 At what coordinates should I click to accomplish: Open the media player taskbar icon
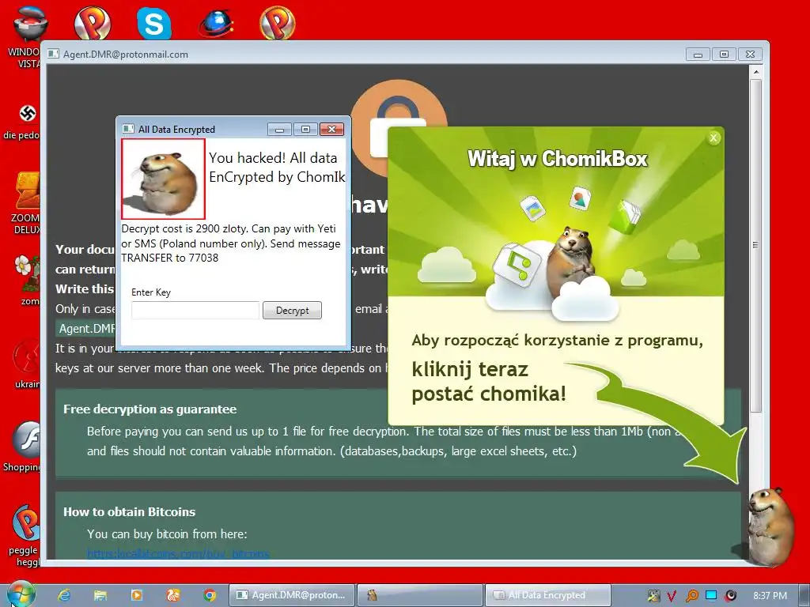pyautogui.click(x=136, y=595)
